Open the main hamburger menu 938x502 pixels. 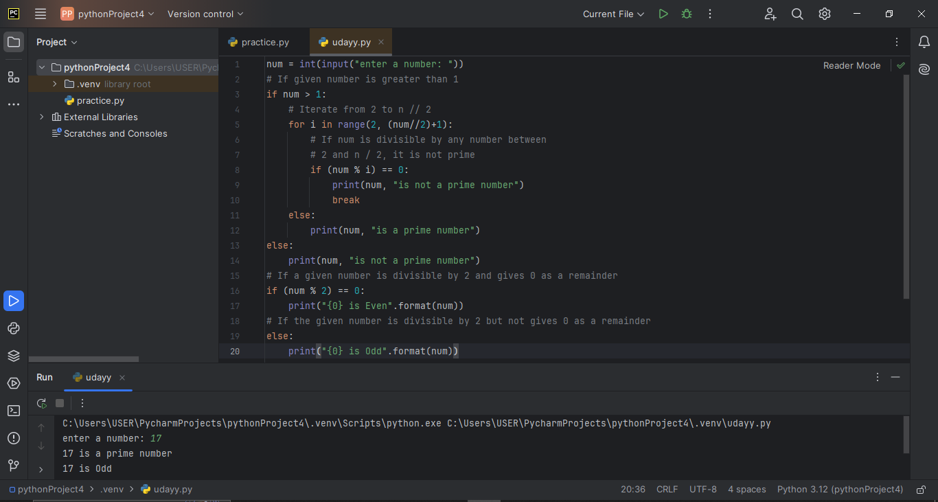pos(41,14)
